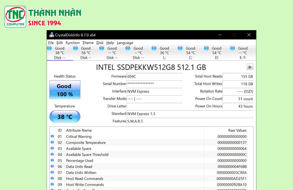This screenshot has height=190, width=293.
Task: Select the 56 °C Disk tab
Action: pyautogui.click(x=86, y=53)
